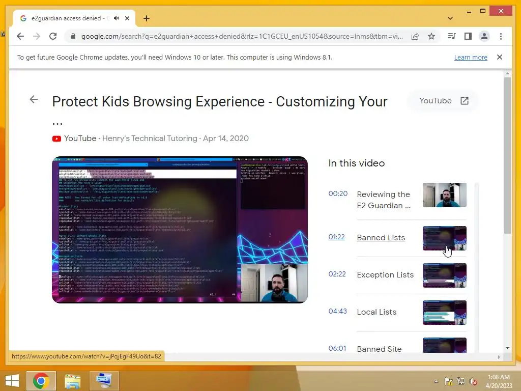This screenshot has height=391, width=521.
Task: Jump to 04:43 timestamp
Action: tap(338, 311)
